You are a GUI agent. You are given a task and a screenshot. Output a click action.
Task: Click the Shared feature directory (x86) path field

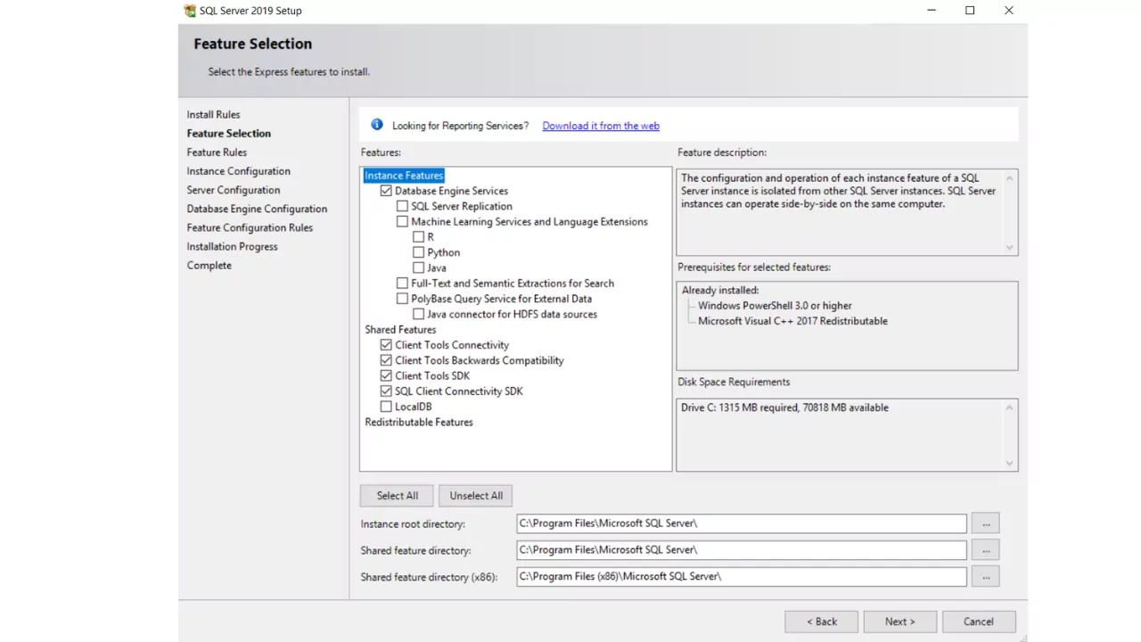coord(742,577)
